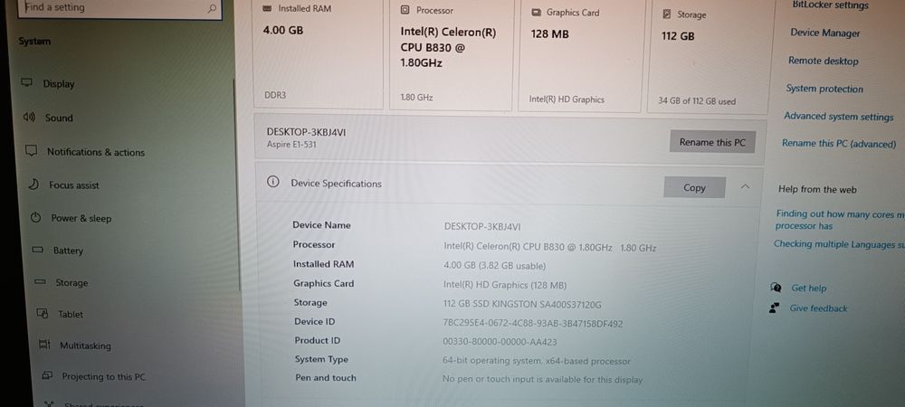
Task: Click the Give feedback link
Action: tap(818, 308)
